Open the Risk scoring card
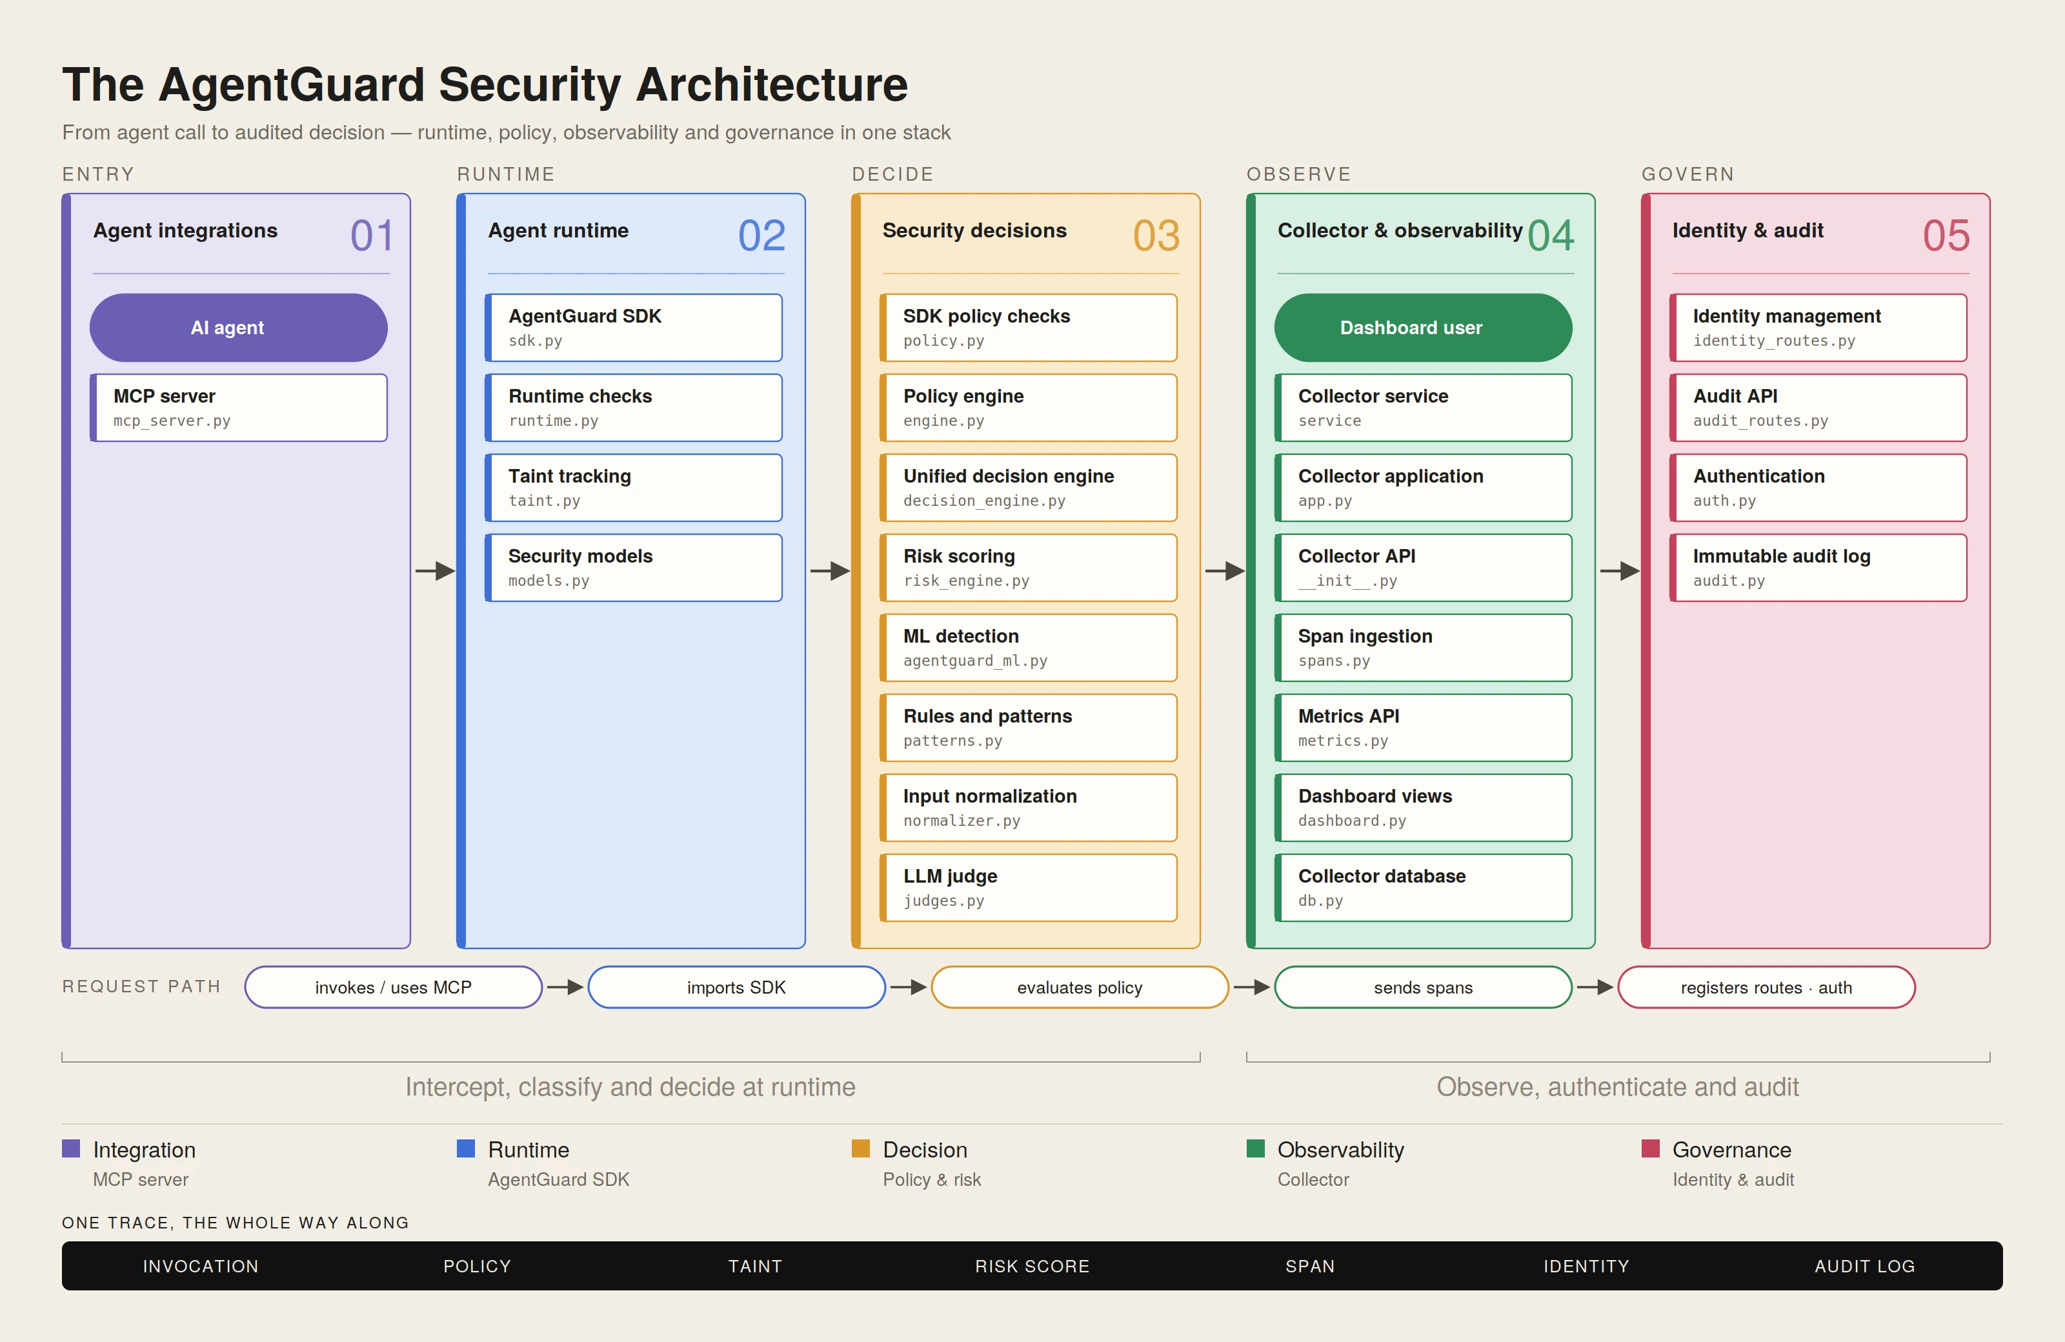Viewport: 2065px width, 1342px height. [x=1028, y=567]
